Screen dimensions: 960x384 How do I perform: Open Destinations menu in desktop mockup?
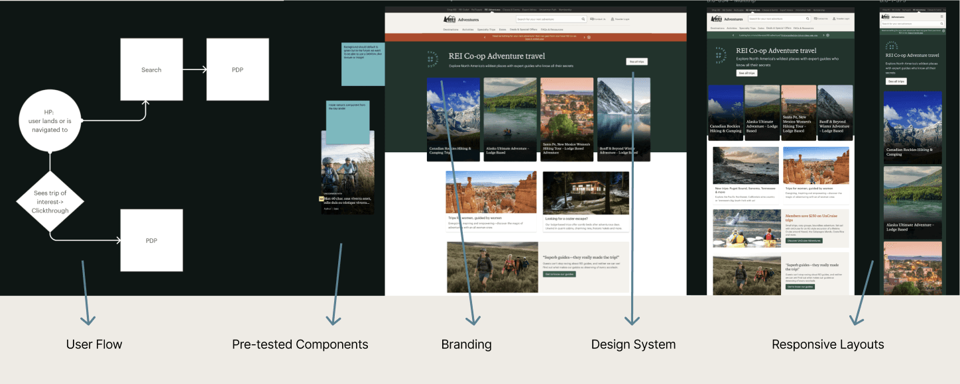(x=451, y=29)
